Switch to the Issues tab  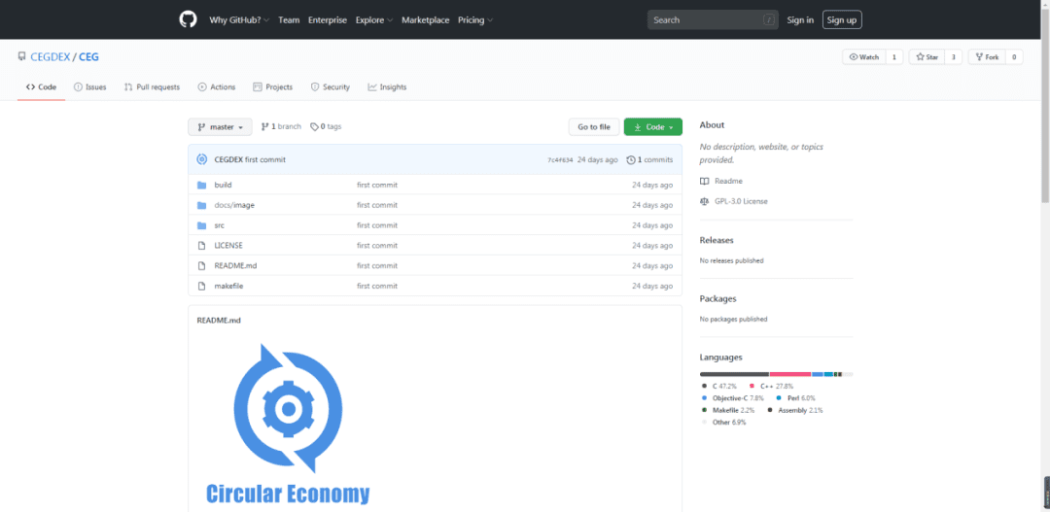click(x=89, y=87)
